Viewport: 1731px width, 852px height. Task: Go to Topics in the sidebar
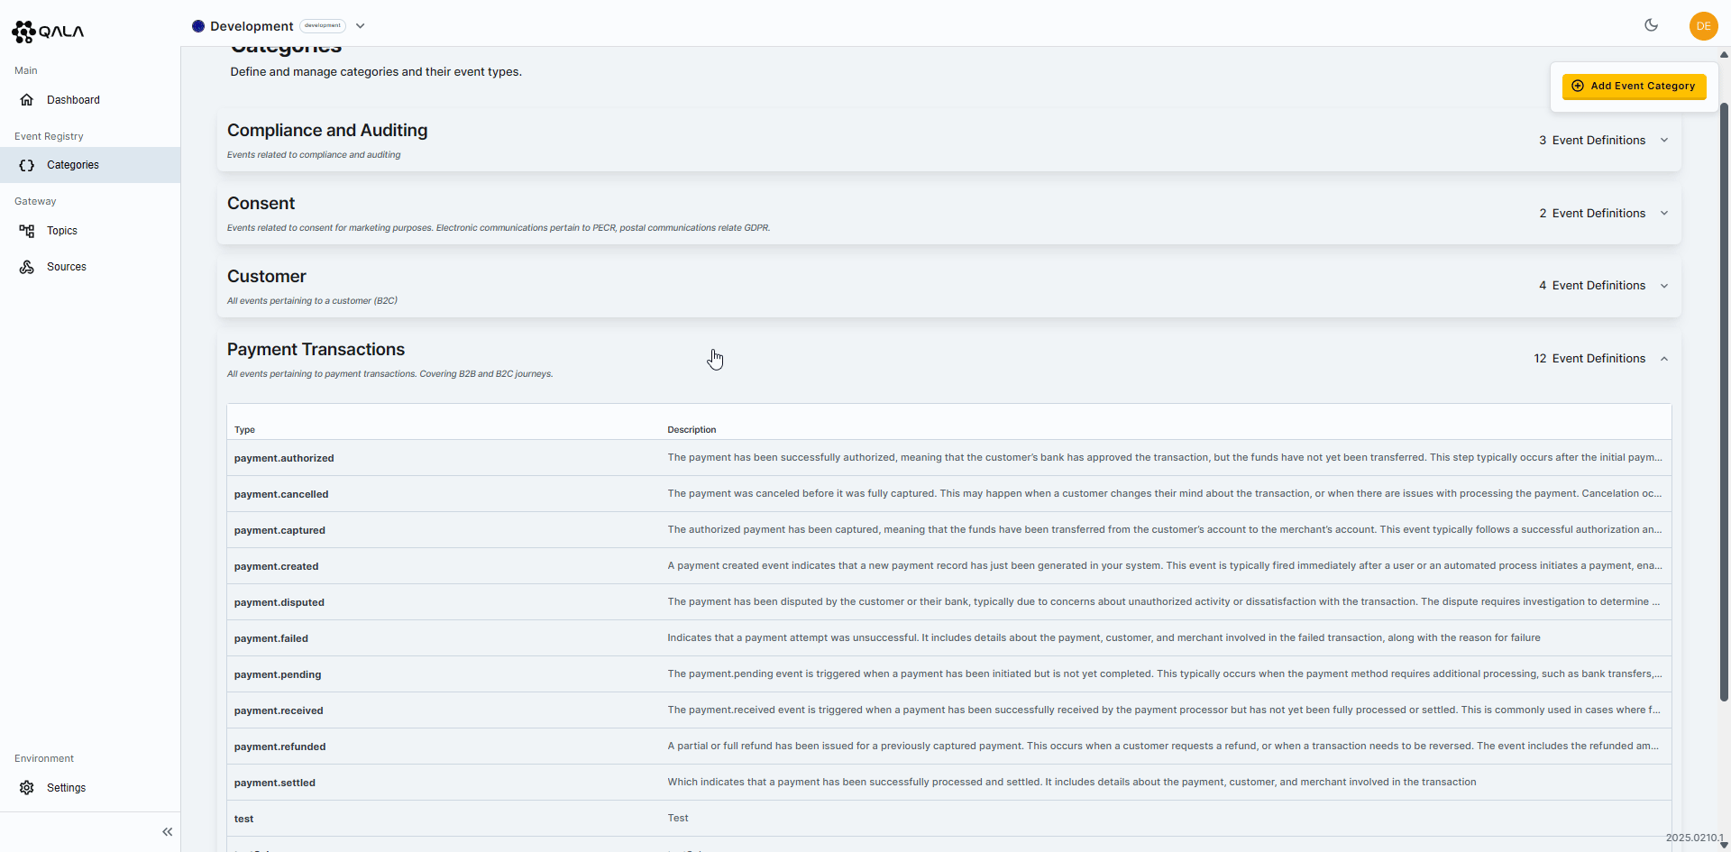tap(90, 231)
